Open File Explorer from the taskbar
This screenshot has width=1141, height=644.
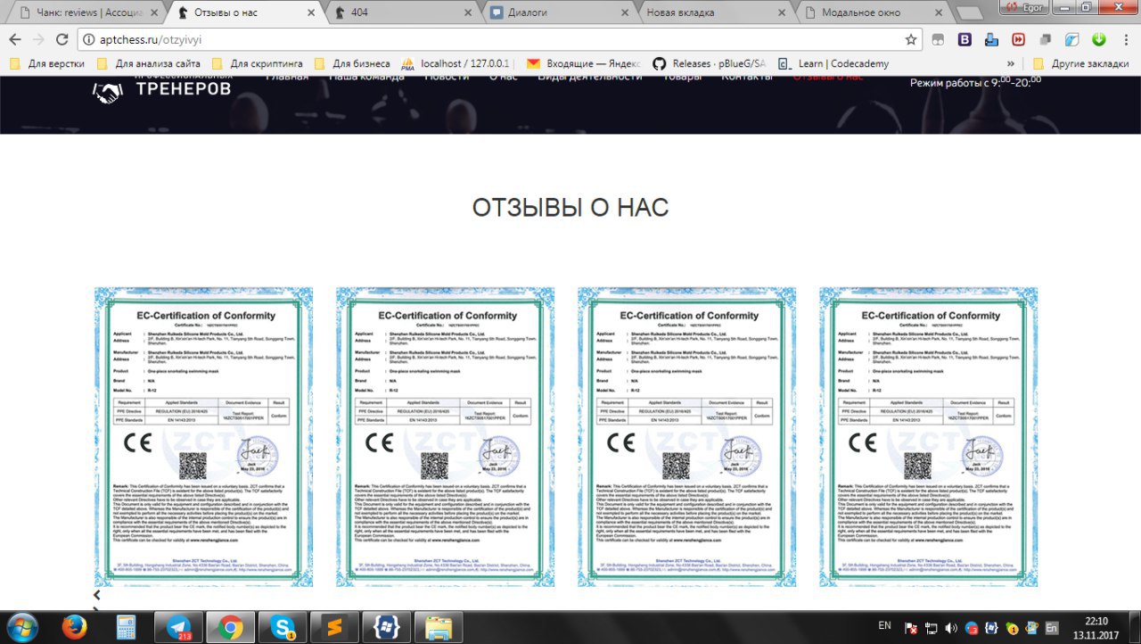(438, 628)
